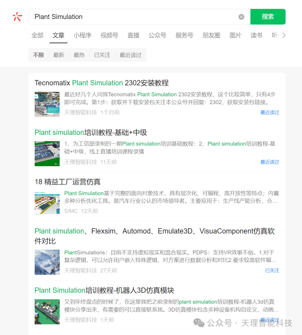Select the 读书 tab
The width and height of the screenshot is (302, 335).
point(256,35)
